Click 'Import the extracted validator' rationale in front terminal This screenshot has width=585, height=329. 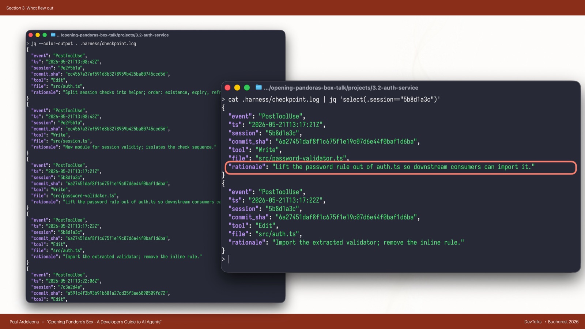[x=368, y=242]
